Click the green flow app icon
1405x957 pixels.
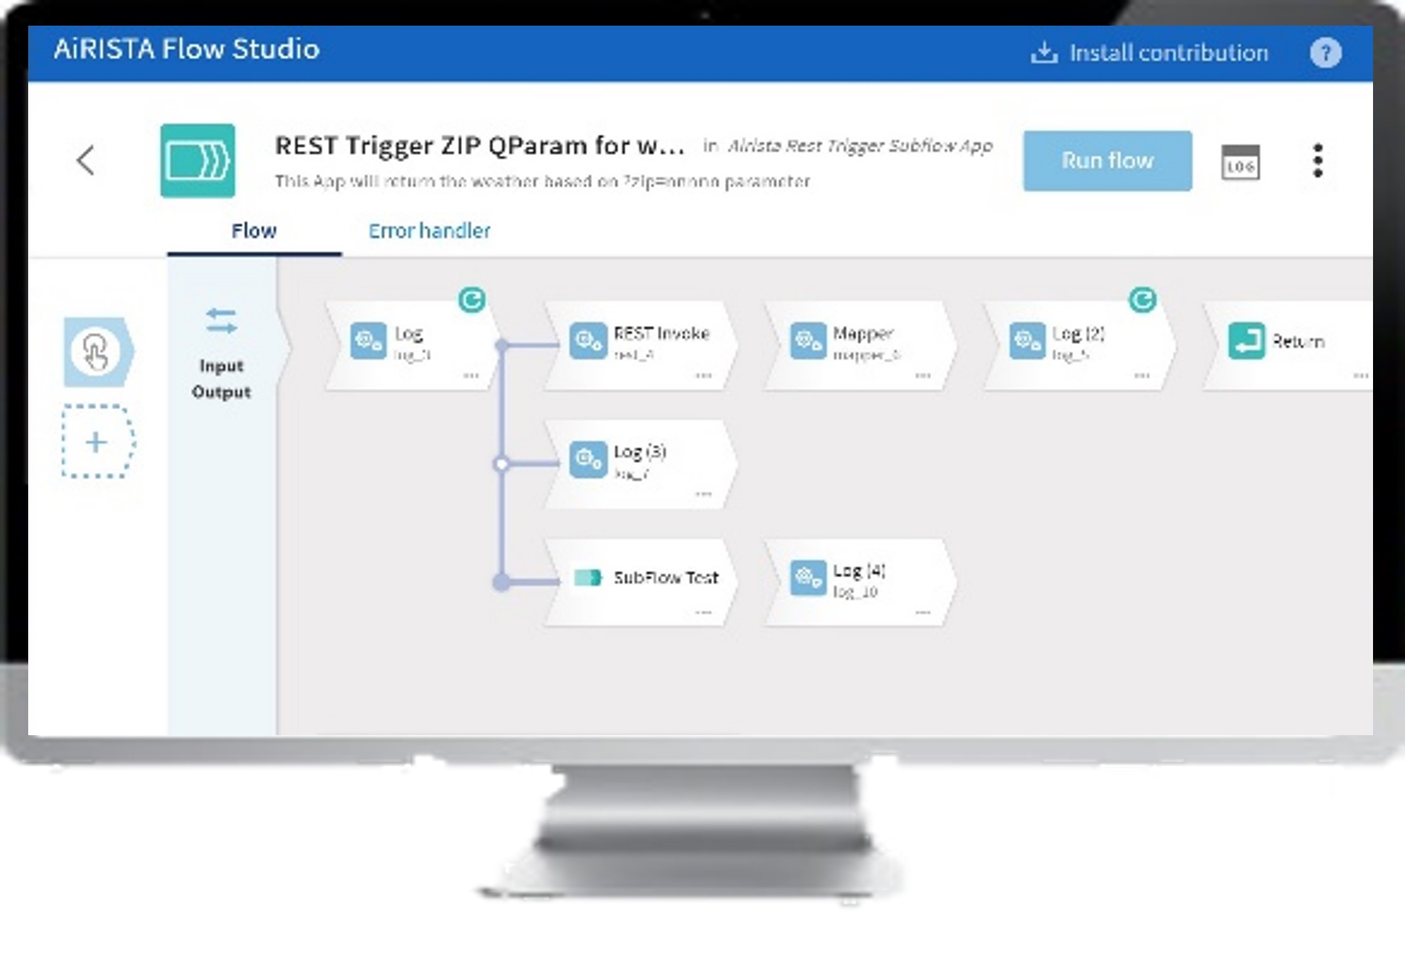(197, 160)
